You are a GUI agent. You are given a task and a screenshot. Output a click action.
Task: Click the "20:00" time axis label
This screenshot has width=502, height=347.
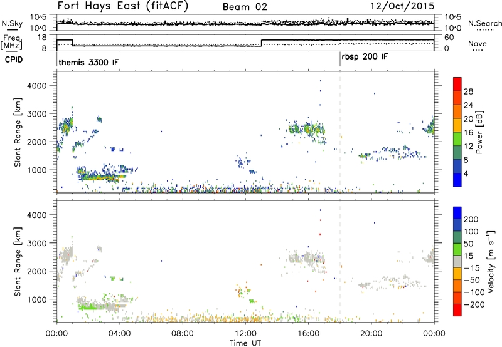[371, 334]
